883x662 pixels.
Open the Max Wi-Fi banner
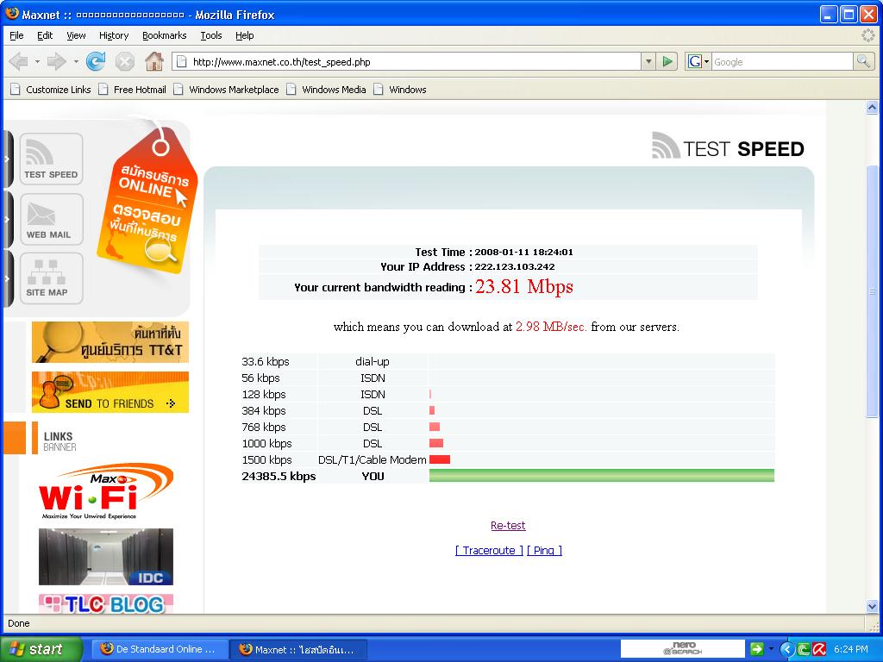click(106, 491)
